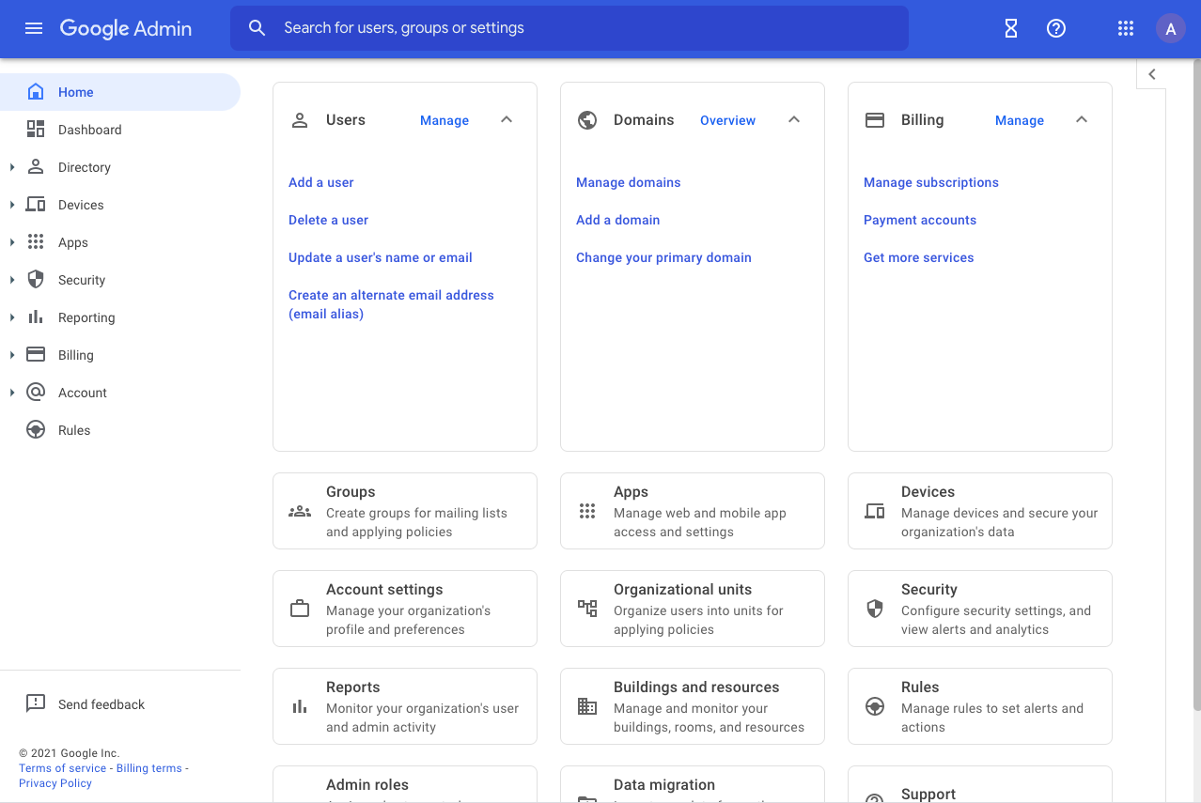Image resolution: width=1201 pixels, height=803 pixels.
Task: Expand the Billing tree in sidebar
Action: [x=12, y=355]
